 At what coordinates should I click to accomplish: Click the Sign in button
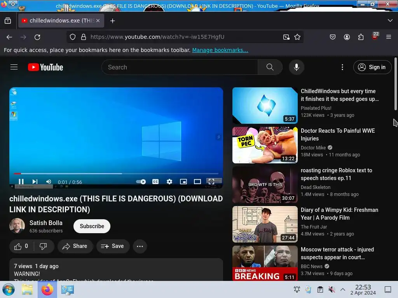click(x=372, y=67)
